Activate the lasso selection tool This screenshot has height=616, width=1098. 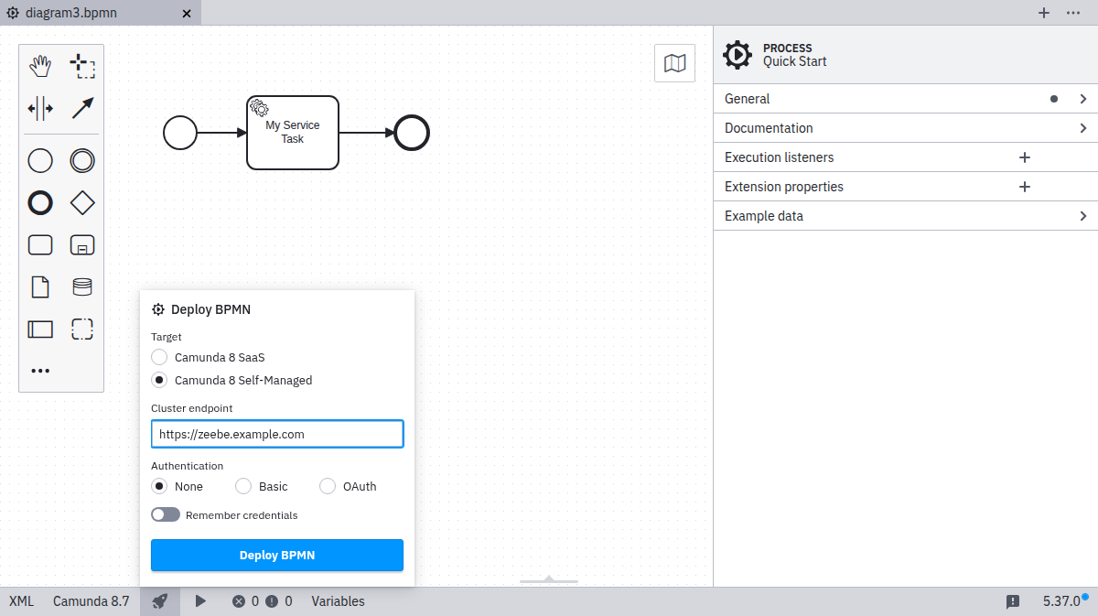(82, 65)
